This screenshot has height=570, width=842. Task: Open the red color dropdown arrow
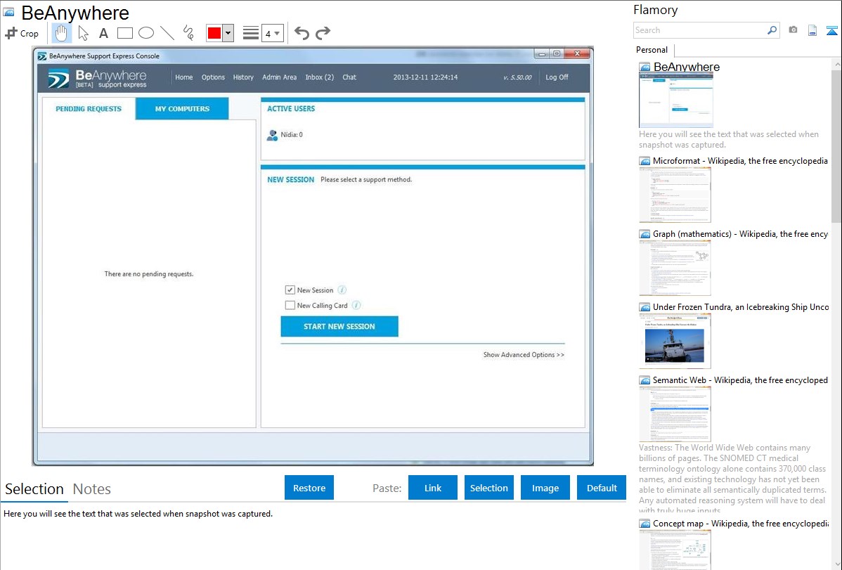coord(228,33)
